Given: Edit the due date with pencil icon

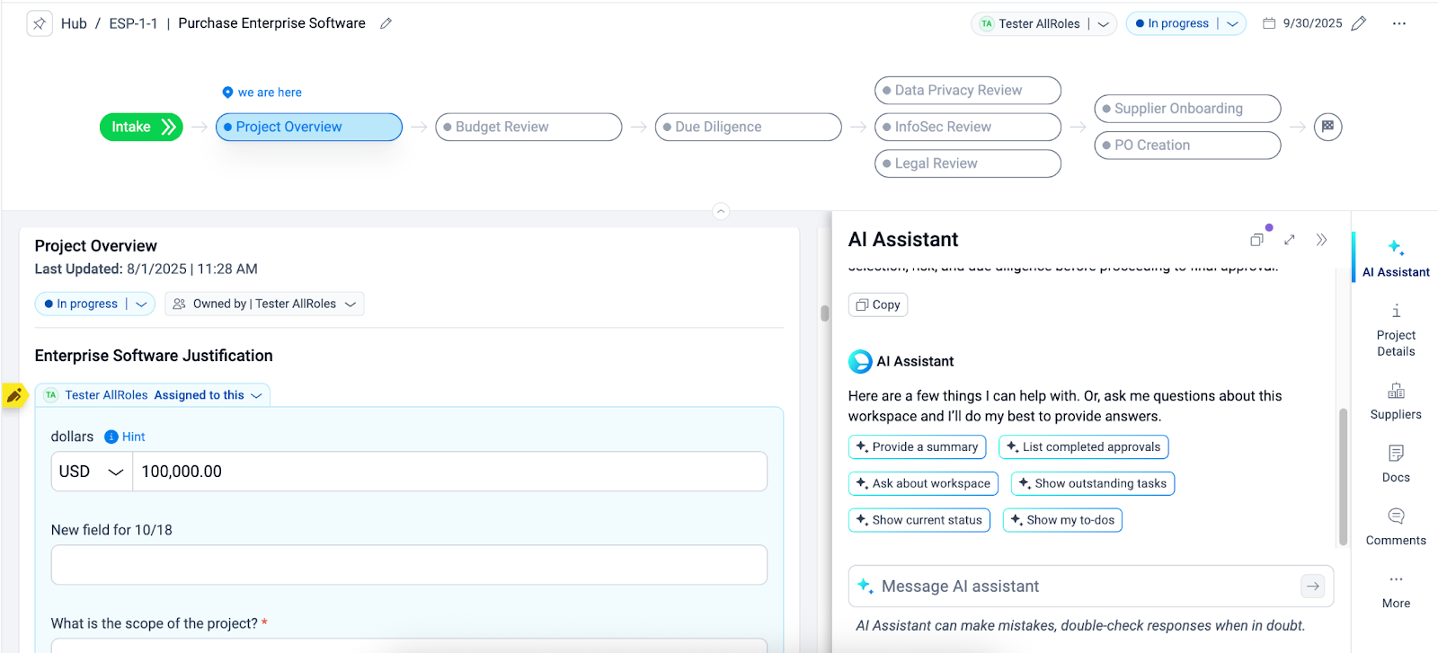Looking at the screenshot, I should (1359, 23).
